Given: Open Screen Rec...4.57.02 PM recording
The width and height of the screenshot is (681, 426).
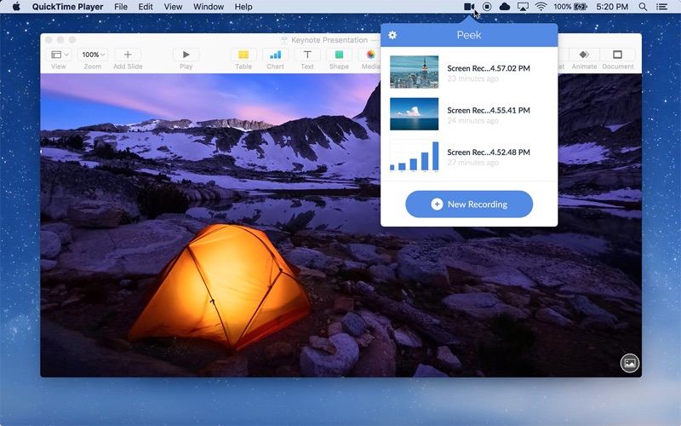Looking at the screenshot, I should tap(469, 72).
